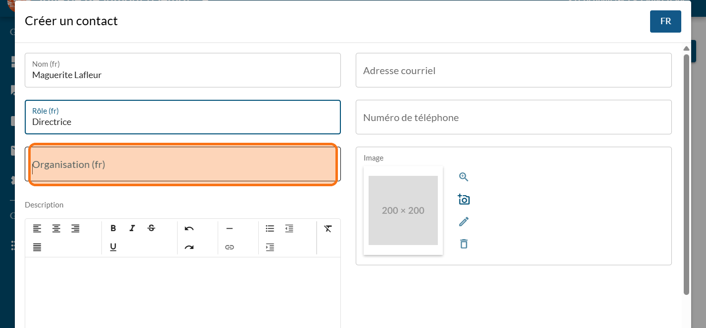Switch language using the FR button
The image size is (706, 328).
tap(665, 21)
